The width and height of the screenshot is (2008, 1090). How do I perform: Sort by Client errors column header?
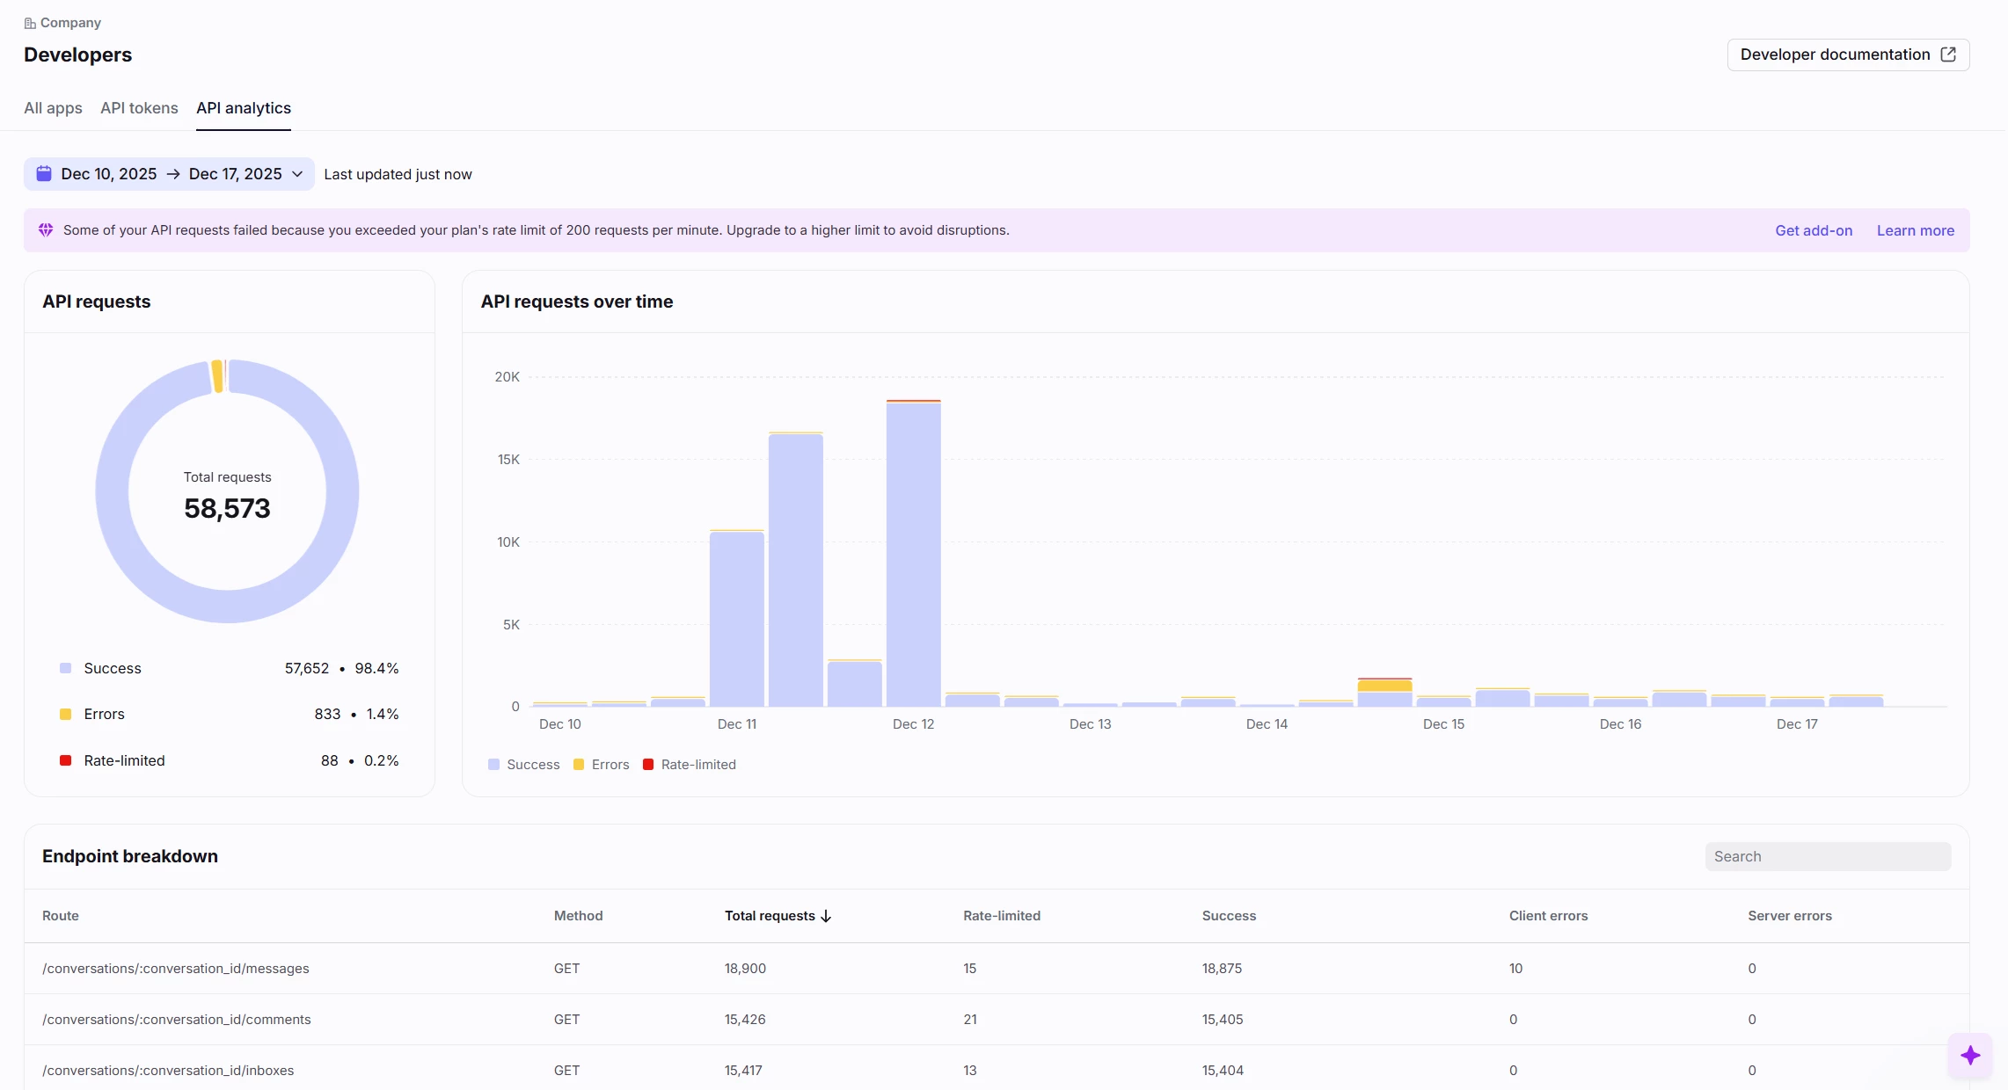pyautogui.click(x=1548, y=916)
